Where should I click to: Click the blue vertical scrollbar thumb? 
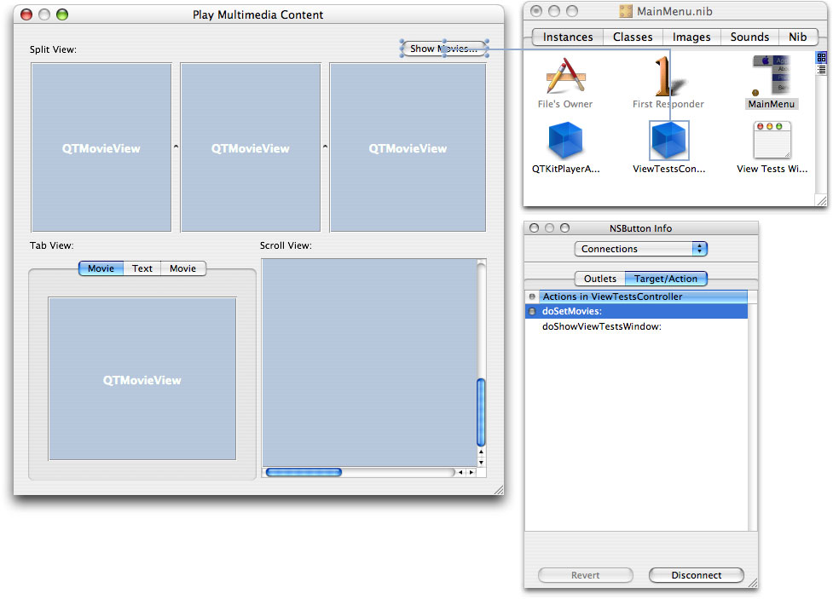480,409
